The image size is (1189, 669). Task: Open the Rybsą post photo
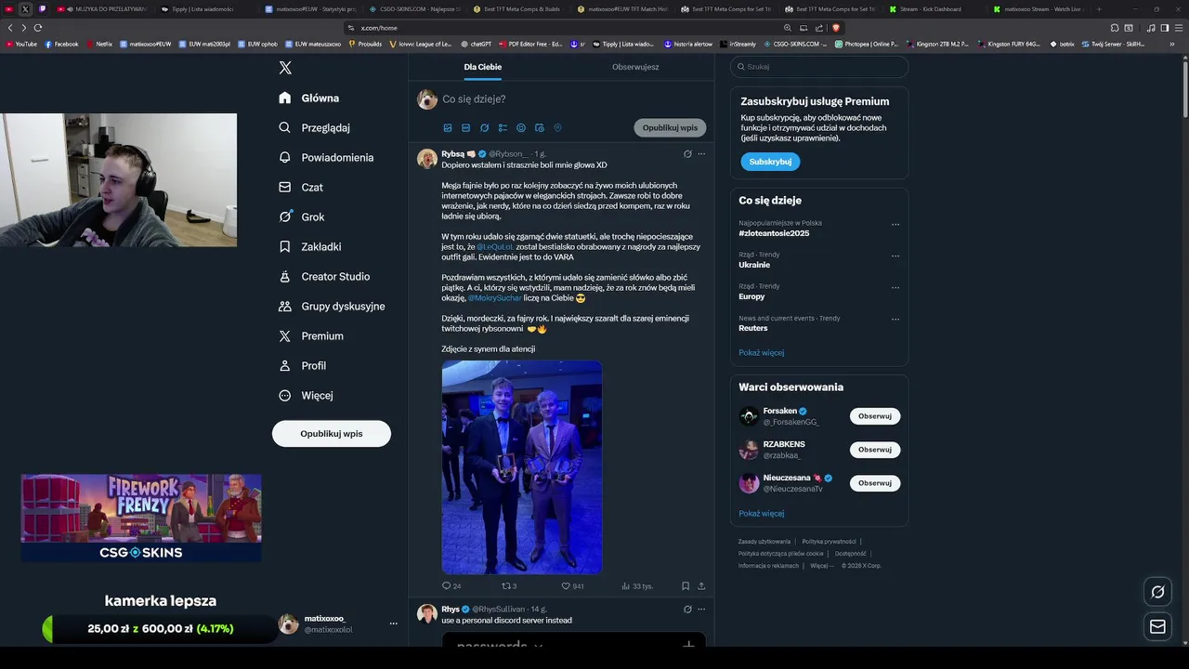click(x=522, y=467)
